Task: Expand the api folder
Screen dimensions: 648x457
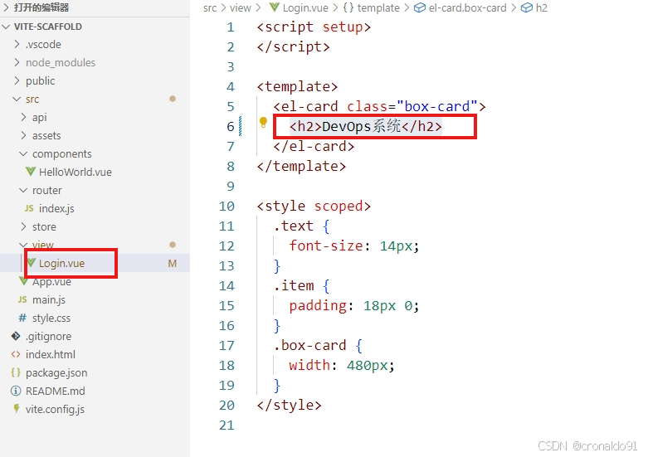Action: [23, 117]
